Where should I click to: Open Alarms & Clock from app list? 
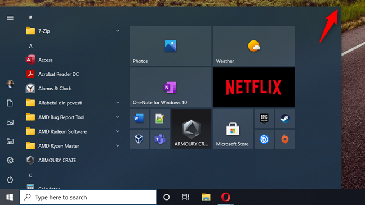73,88
